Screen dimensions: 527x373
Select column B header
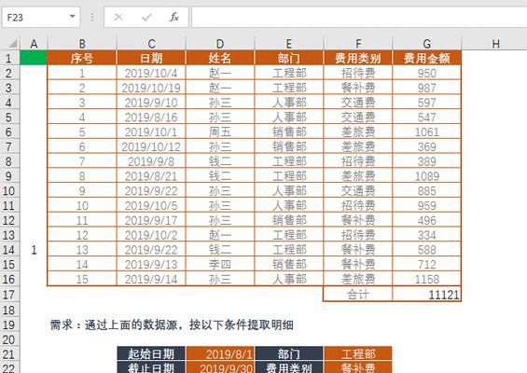tap(82, 44)
